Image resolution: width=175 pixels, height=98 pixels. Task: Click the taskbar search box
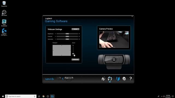pos(21,96)
